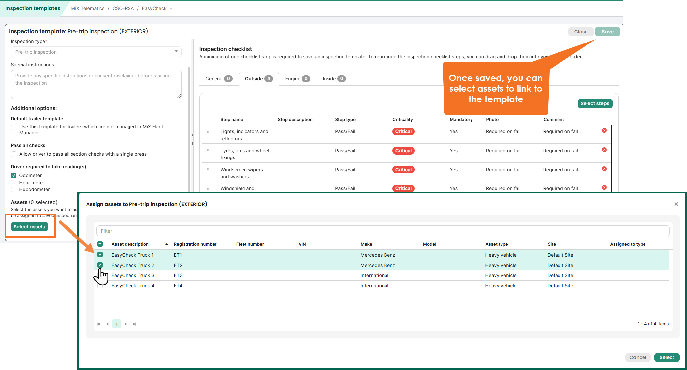The height and width of the screenshot is (370, 687).
Task: Delete the Tyres, rims and wheel fixings step
Action: 604,150
